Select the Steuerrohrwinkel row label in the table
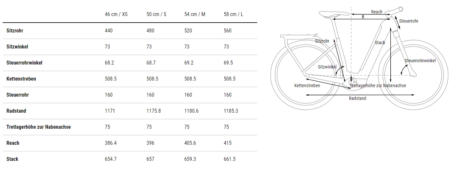This screenshot has height=171, width=454. click(24, 63)
